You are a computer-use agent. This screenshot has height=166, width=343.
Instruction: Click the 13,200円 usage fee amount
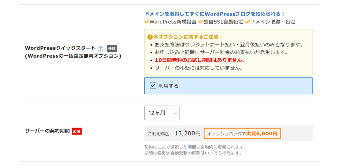(188, 133)
